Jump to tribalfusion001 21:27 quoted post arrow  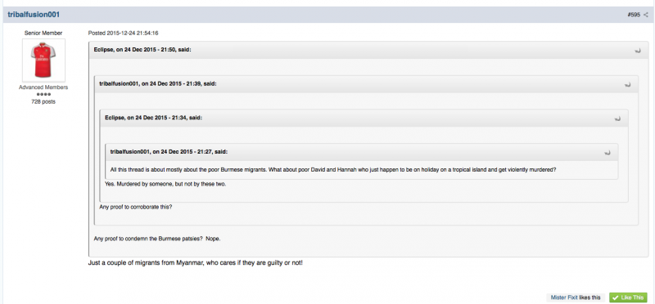coord(607,153)
